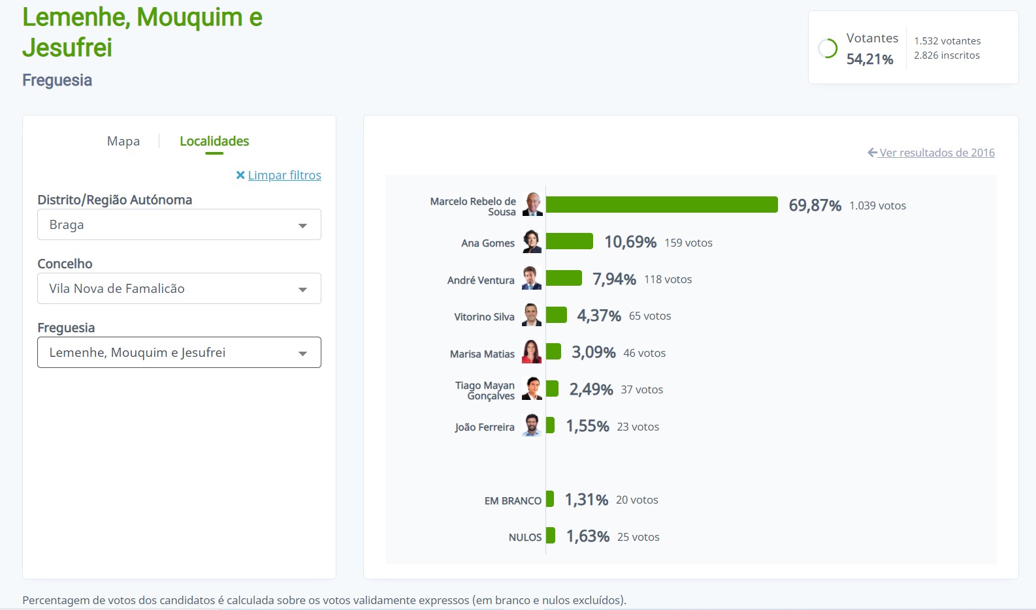Open the Ver resultados de 2016 link
Viewport: 1036px width, 610px height.
[x=937, y=153]
